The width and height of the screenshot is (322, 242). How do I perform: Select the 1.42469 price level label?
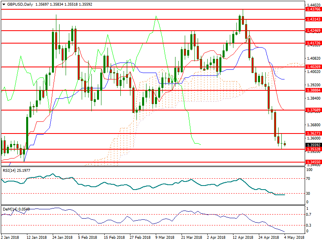pyautogui.click(x=314, y=30)
